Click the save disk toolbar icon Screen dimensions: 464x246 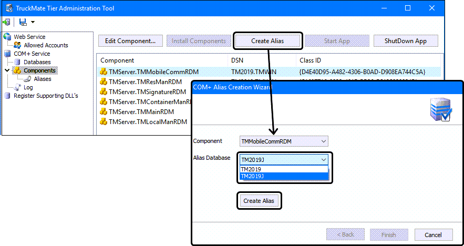pos(23,22)
